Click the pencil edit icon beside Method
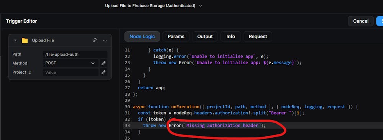383x140 pixels. 103,63
